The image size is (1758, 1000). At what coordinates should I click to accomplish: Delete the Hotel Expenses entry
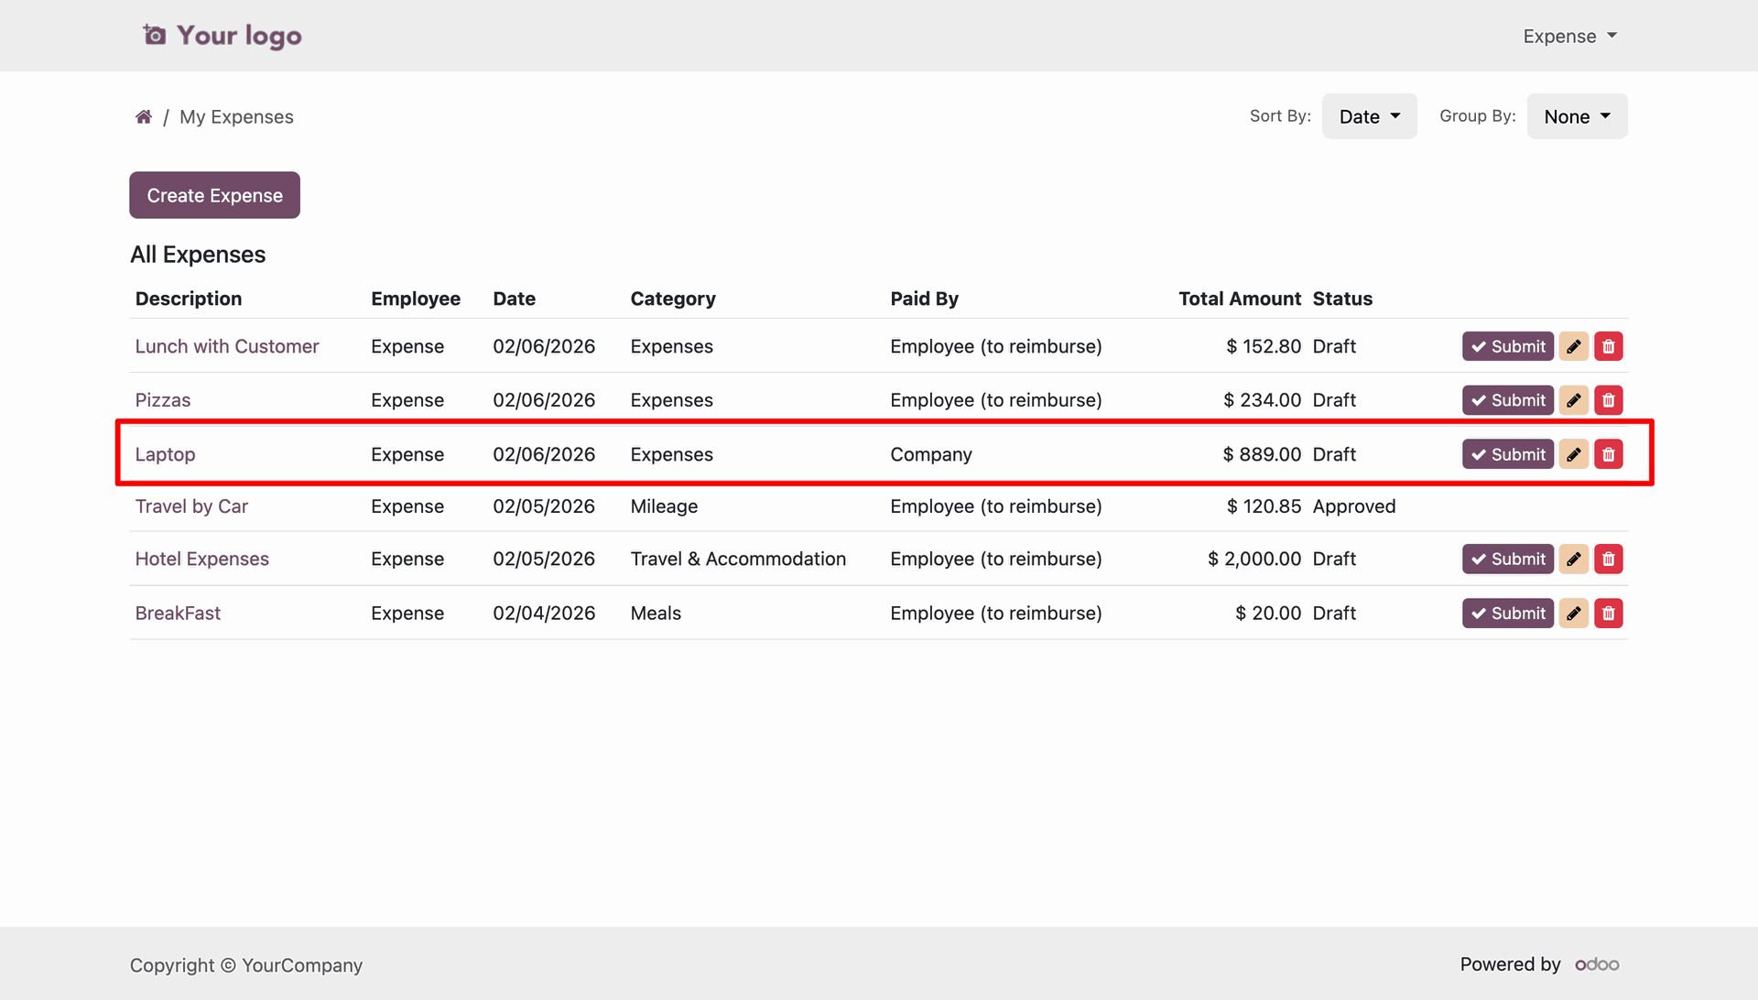coord(1609,559)
